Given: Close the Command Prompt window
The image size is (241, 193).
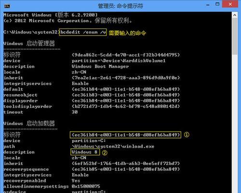Looking at the screenshot, I should 230,4.
